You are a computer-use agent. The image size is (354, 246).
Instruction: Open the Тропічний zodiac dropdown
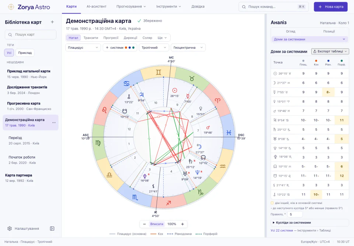154,48
